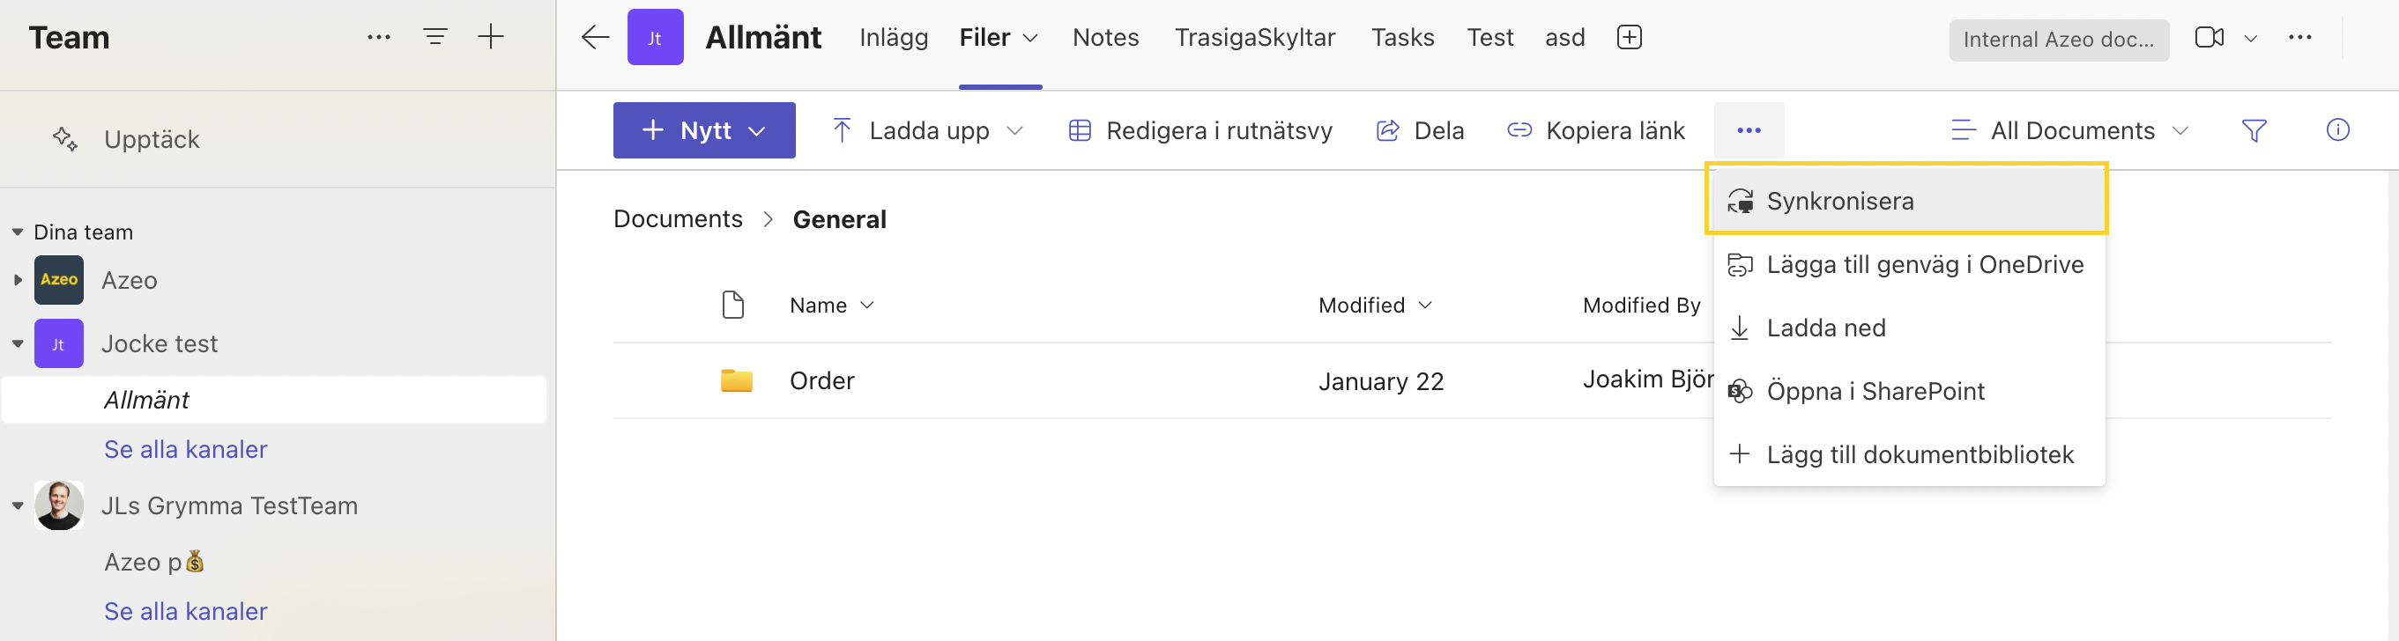Viewport: 2399px width, 641px height.
Task: Open the All Documents view dropdown
Action: (2070, 130)
